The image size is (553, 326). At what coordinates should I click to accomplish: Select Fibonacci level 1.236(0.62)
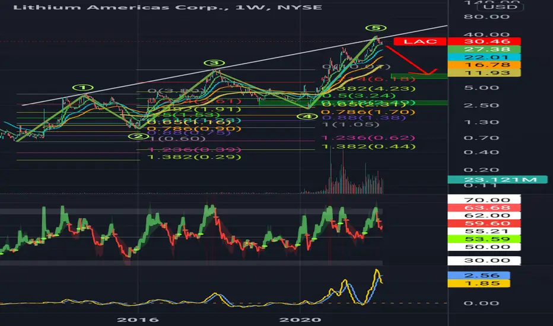coord(368,138)
